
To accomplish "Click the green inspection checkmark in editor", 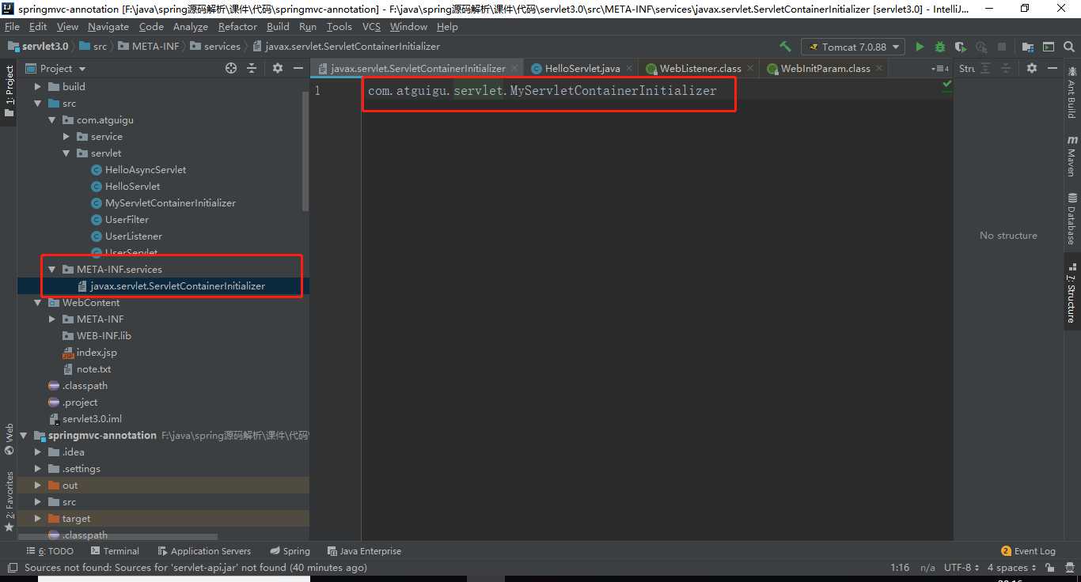I will point(946,84).
